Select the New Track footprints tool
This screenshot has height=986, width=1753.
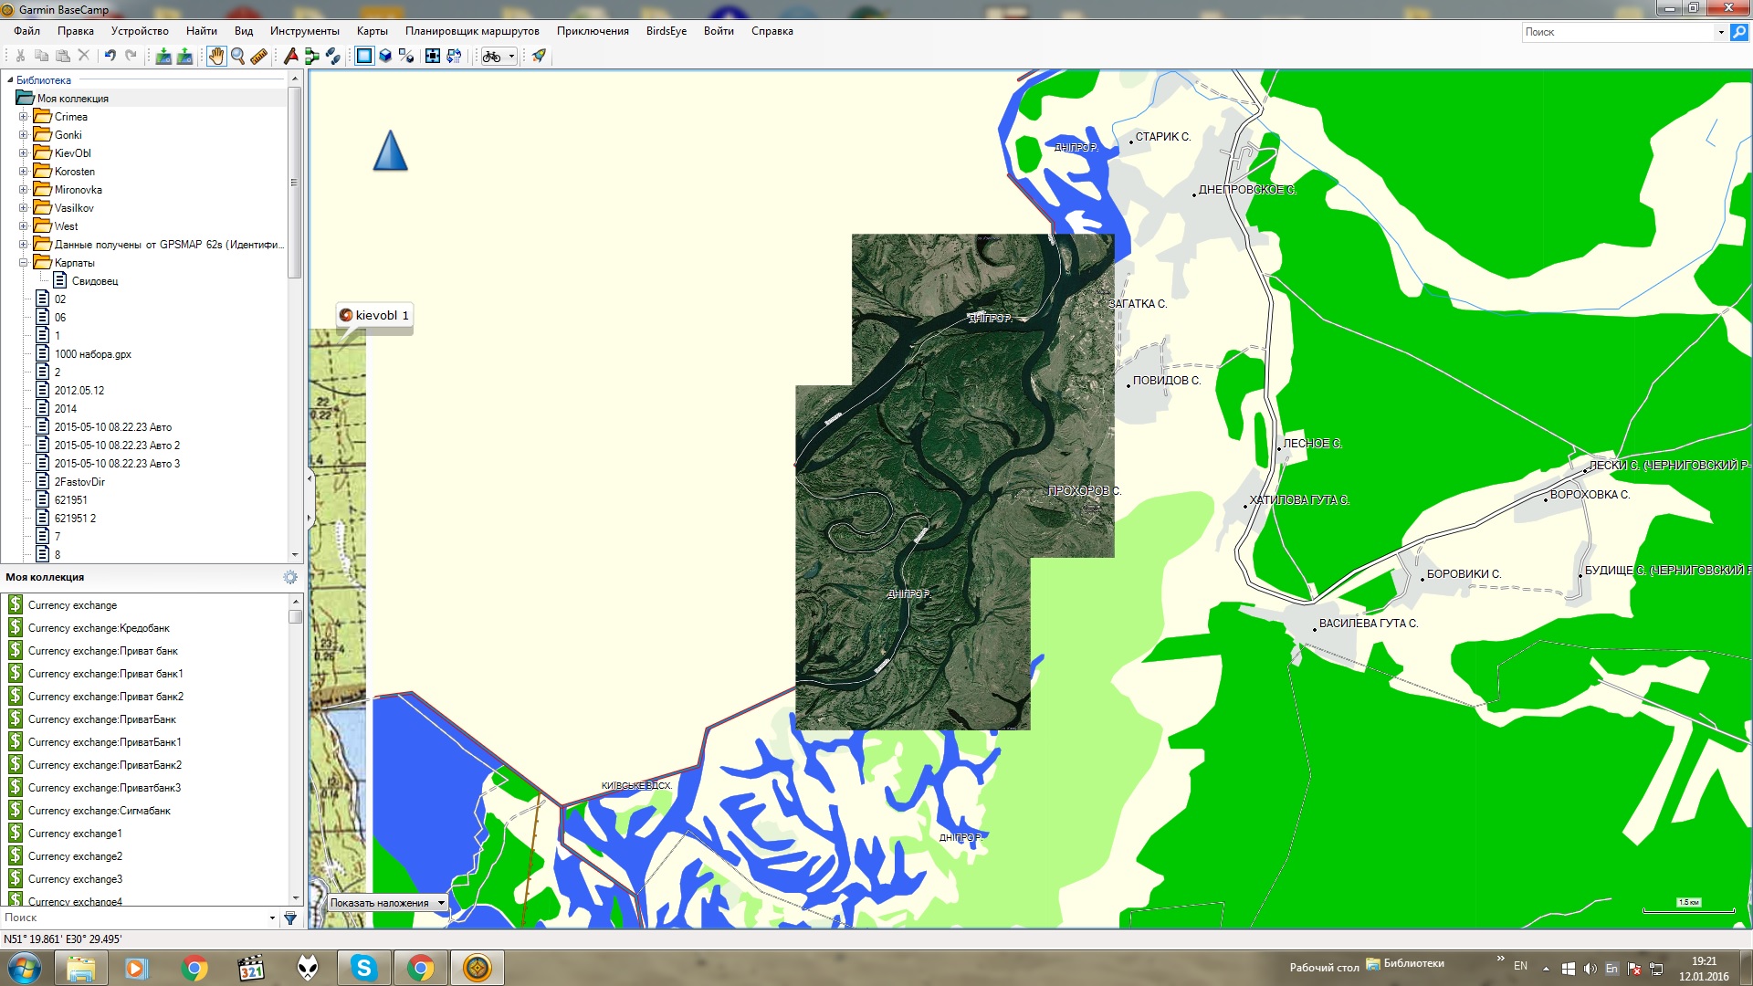333,56
